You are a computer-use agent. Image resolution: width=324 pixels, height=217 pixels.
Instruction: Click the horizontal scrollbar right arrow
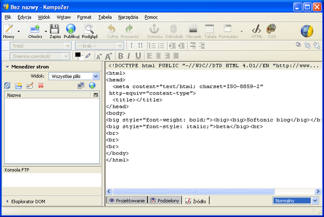pos(317,191)
